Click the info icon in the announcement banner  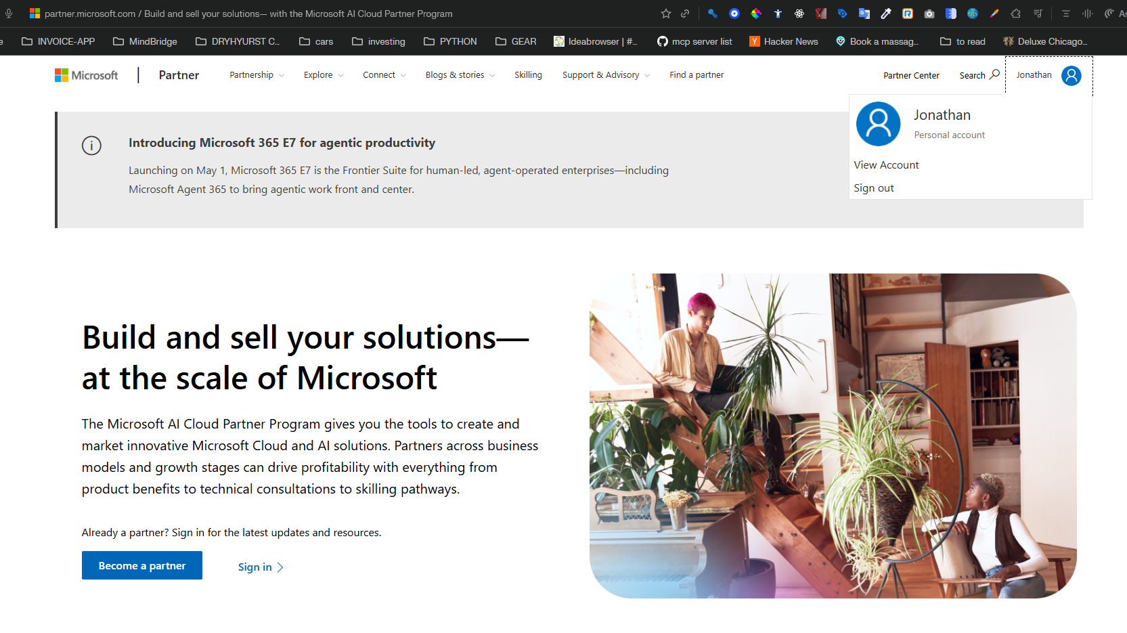(91, 146)
